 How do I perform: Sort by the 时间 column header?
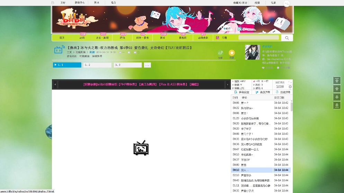[235, 98]
